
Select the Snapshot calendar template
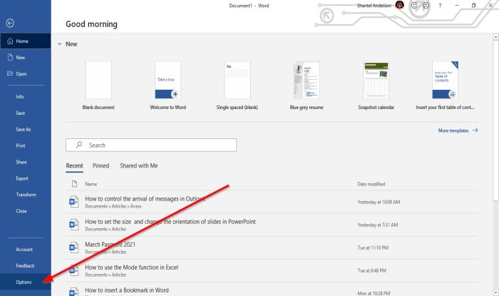376,86
